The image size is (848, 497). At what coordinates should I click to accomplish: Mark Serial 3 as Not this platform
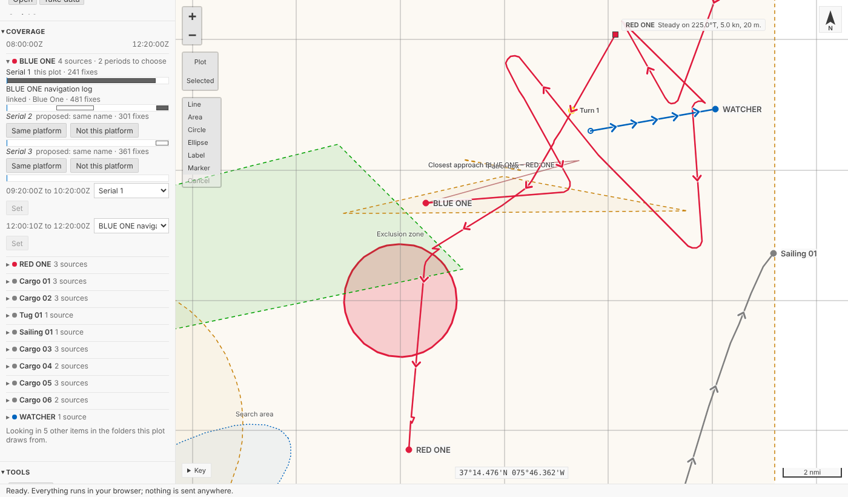(104, 166)
